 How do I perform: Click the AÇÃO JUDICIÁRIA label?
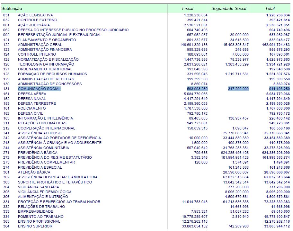[34, 25]
